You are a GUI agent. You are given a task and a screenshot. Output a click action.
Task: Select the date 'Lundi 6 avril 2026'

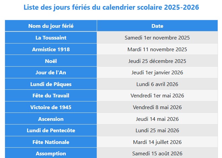click(157, 84)
